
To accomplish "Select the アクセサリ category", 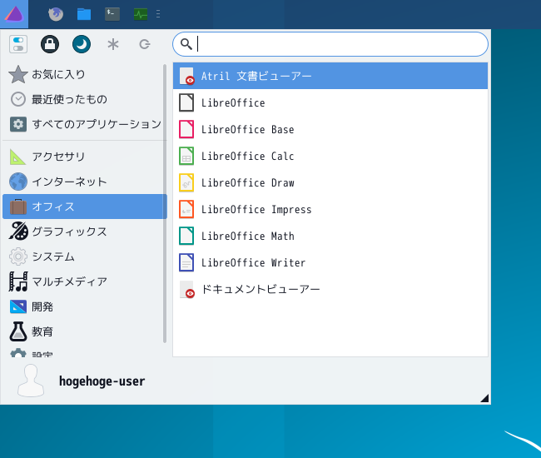I will [85, 157].
